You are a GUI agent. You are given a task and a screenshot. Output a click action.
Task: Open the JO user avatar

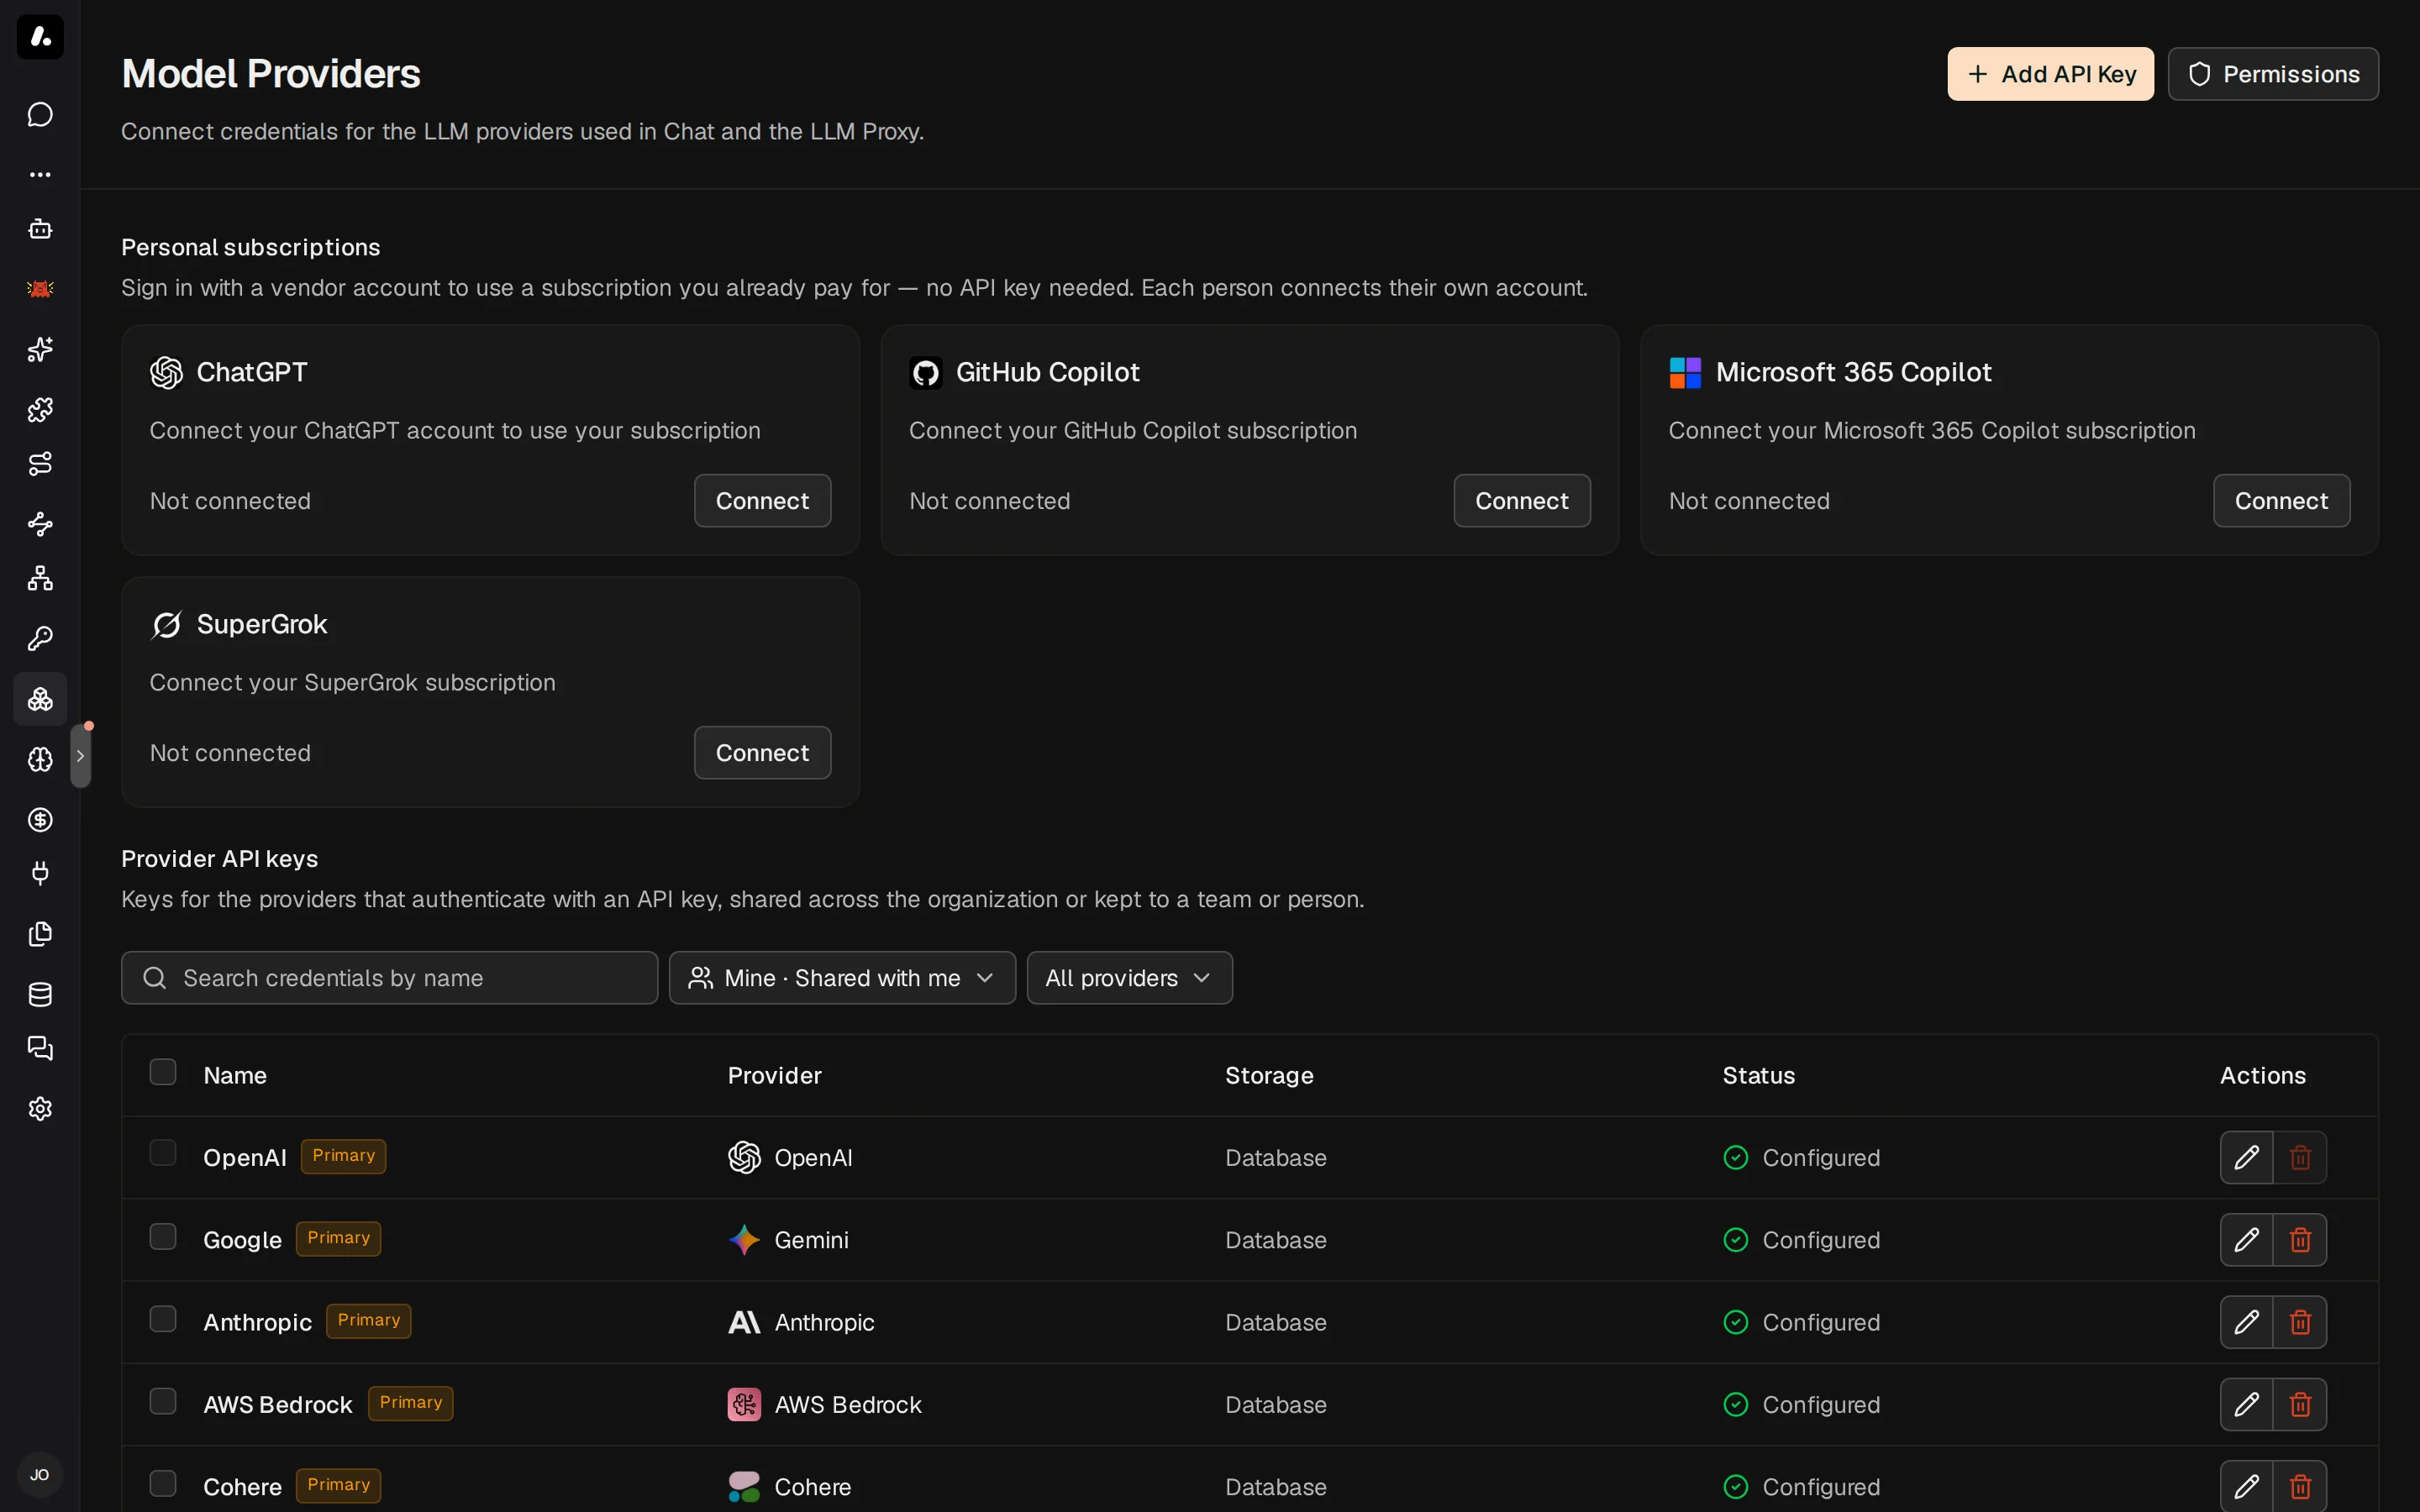pyautogui.click(x=40, y=1474)
